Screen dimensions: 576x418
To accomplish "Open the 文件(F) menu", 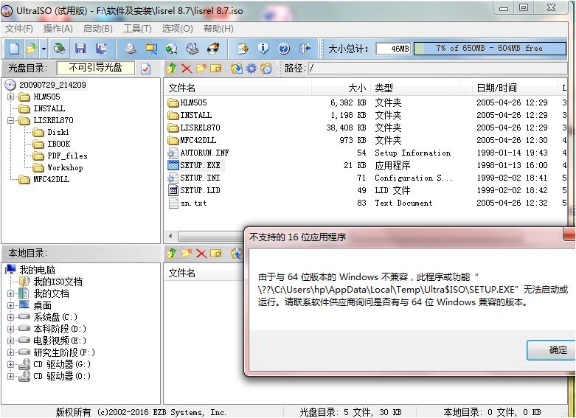I will coord(18,28).
